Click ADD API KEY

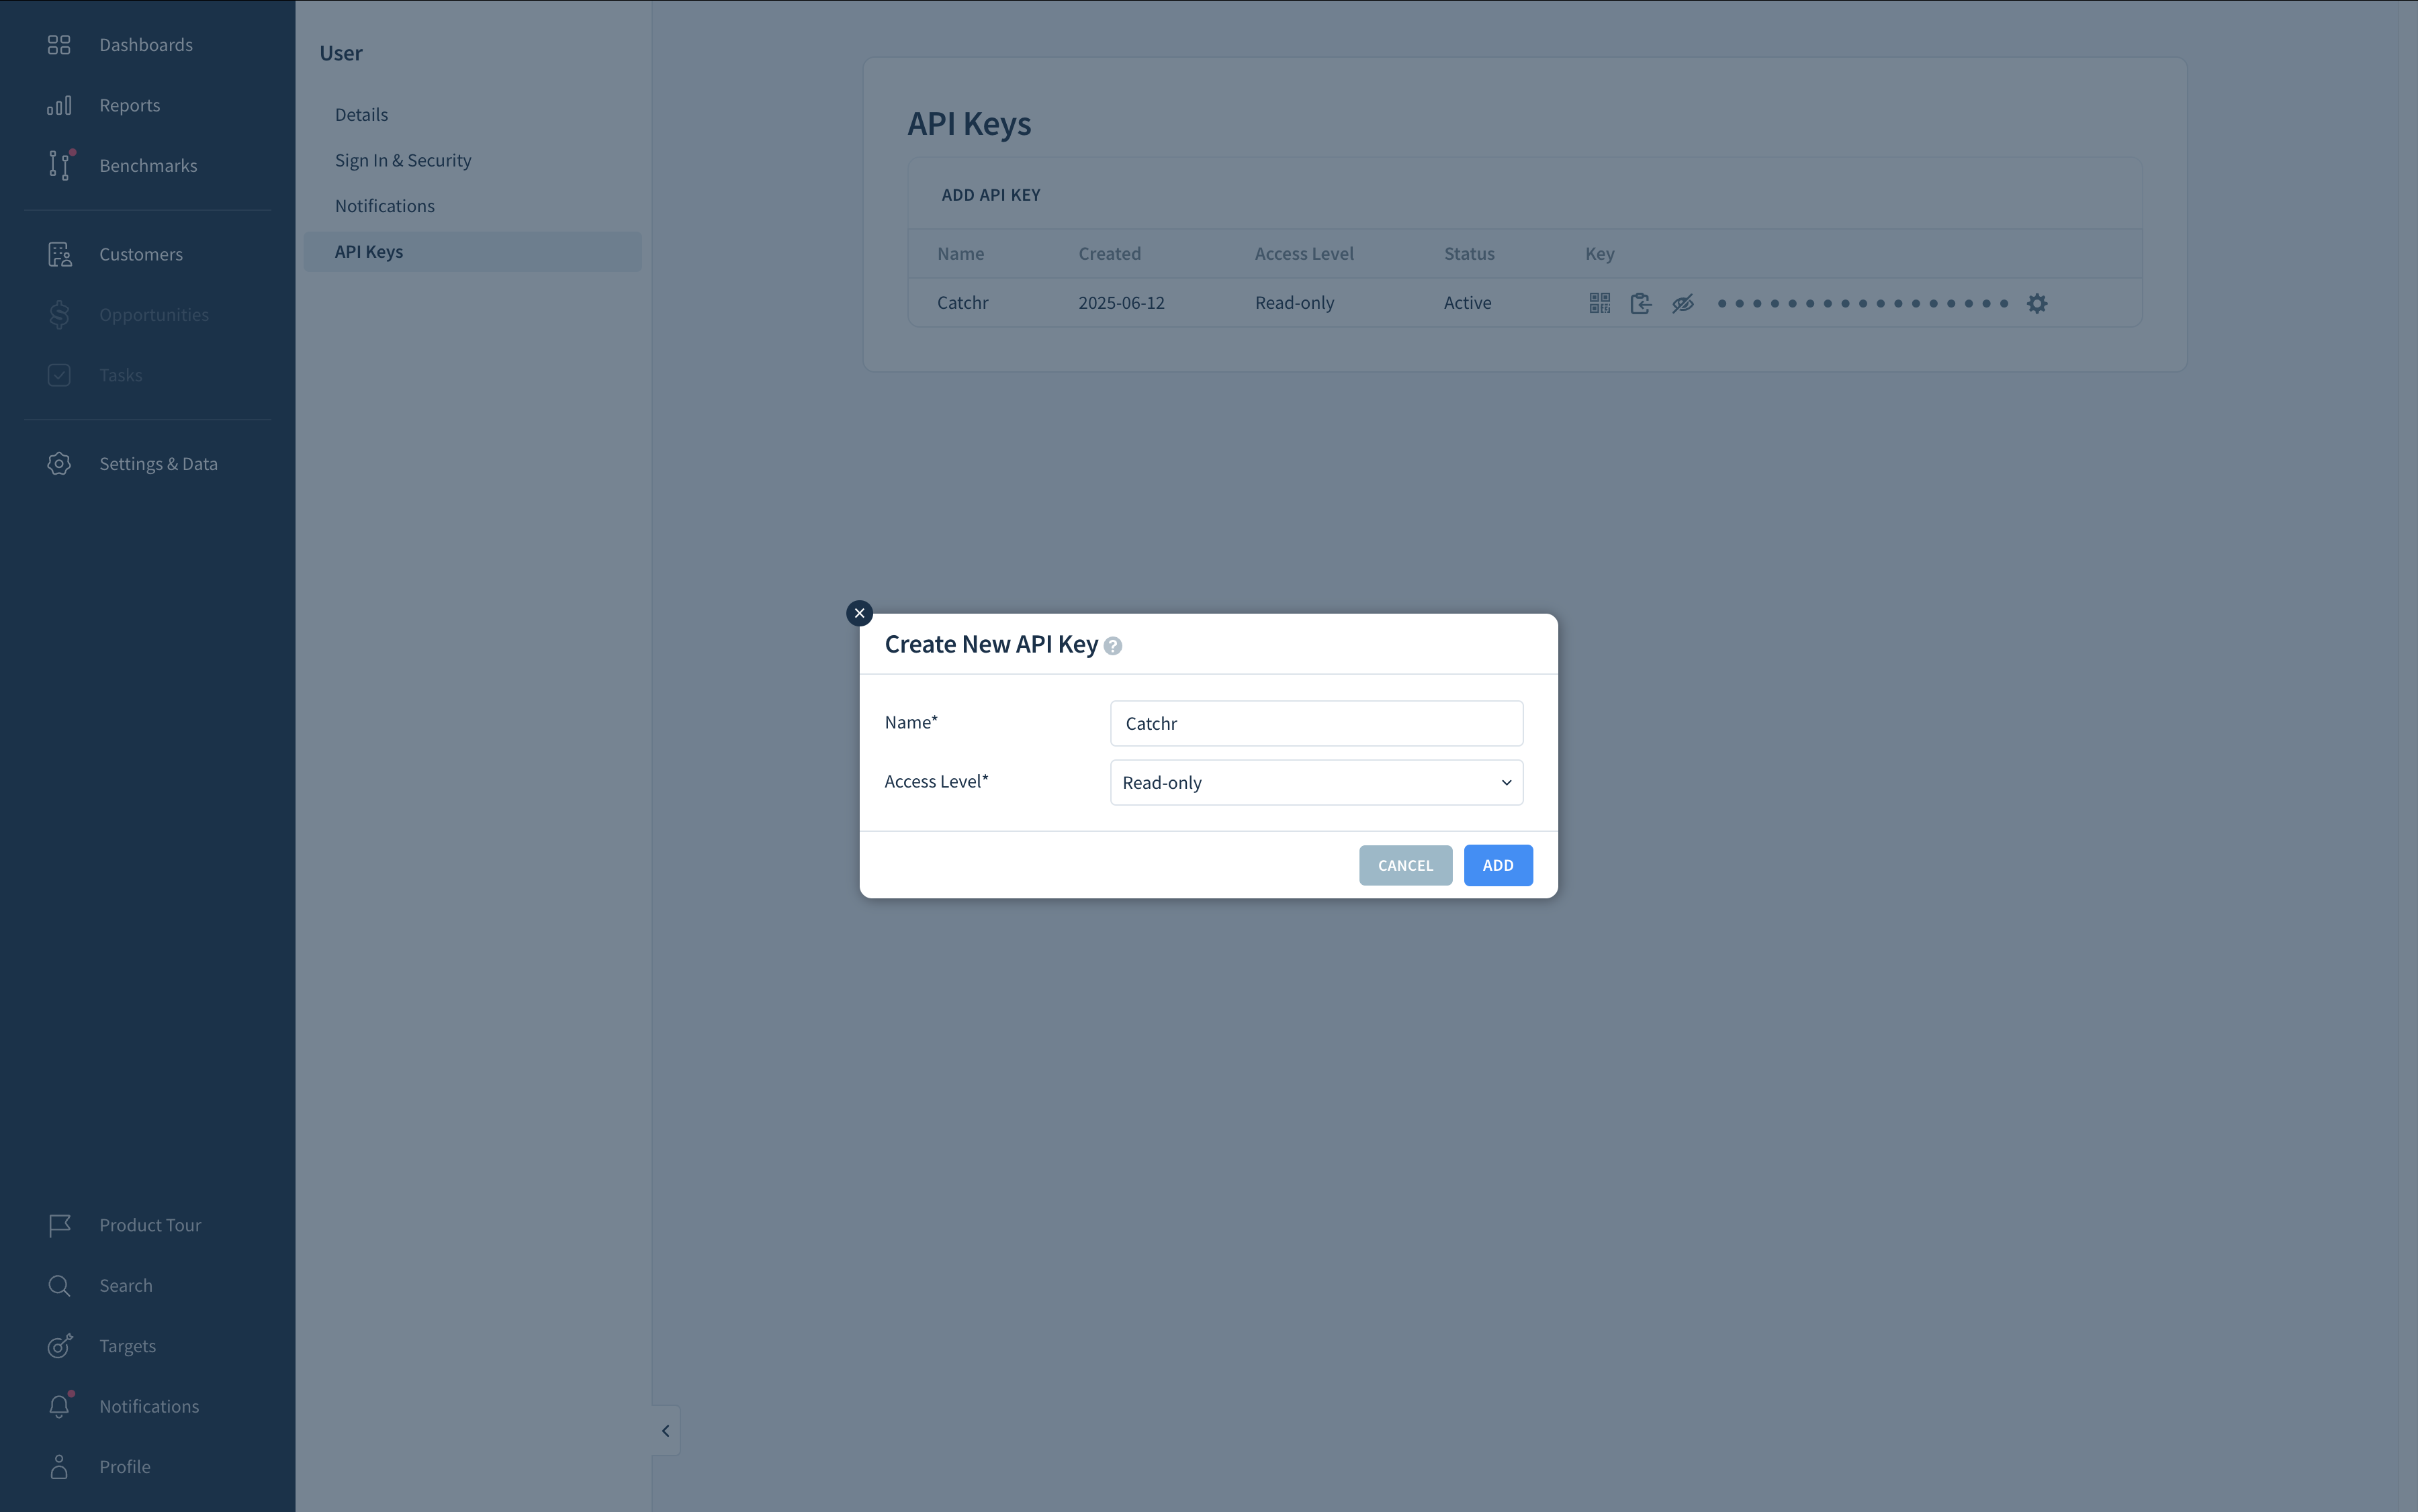(x=991, y=195)
